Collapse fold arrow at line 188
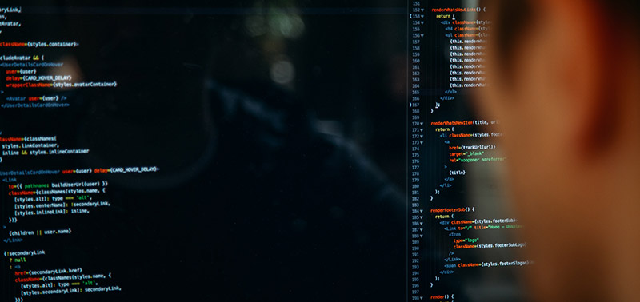Viewport: 640px width, 302px height. pyautogui.click(x=422, y=236)
